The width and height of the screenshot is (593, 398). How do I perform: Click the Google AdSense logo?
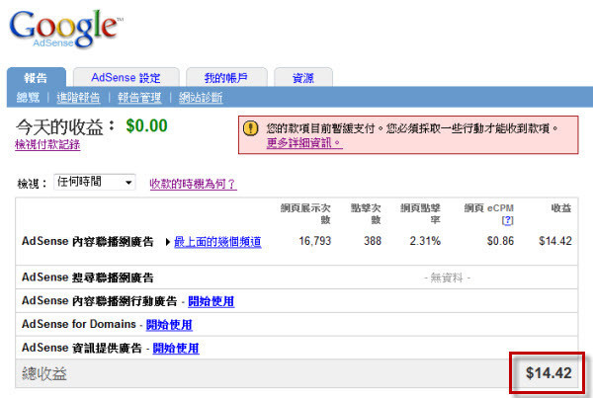[x=66, y=29]
